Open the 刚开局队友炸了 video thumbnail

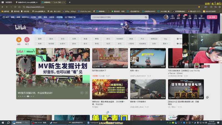click(x=110, y=58)
